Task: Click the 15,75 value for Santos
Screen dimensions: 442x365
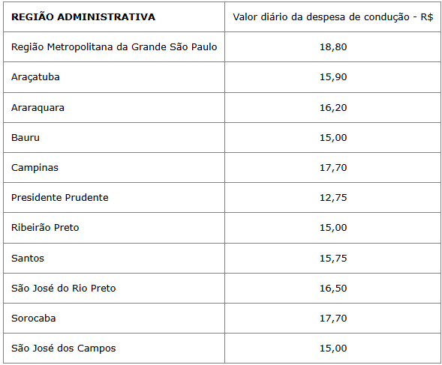Action: tap(332, 259)
